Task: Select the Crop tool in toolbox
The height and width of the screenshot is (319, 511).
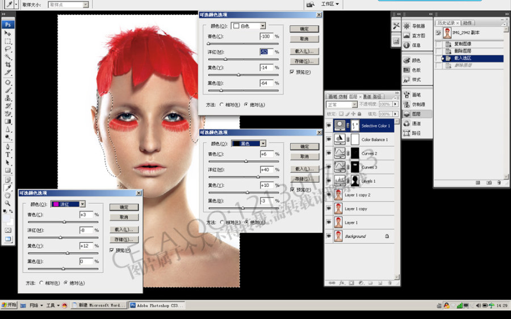Action: 8,65
